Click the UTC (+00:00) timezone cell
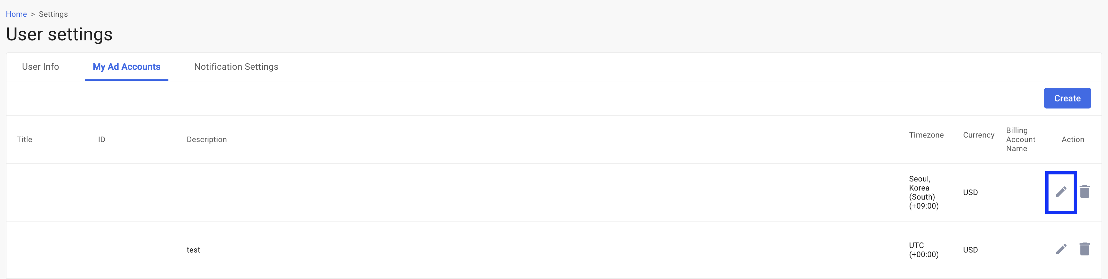 click(x=923, y=250)
